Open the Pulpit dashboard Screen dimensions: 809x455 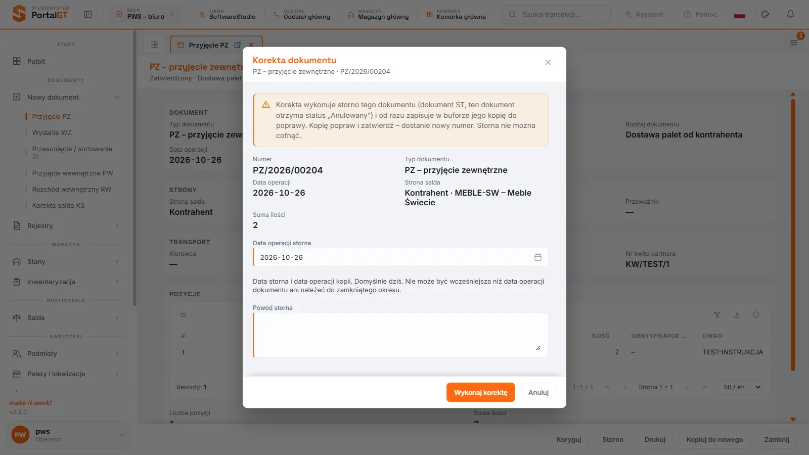click(x=66, y=61)
